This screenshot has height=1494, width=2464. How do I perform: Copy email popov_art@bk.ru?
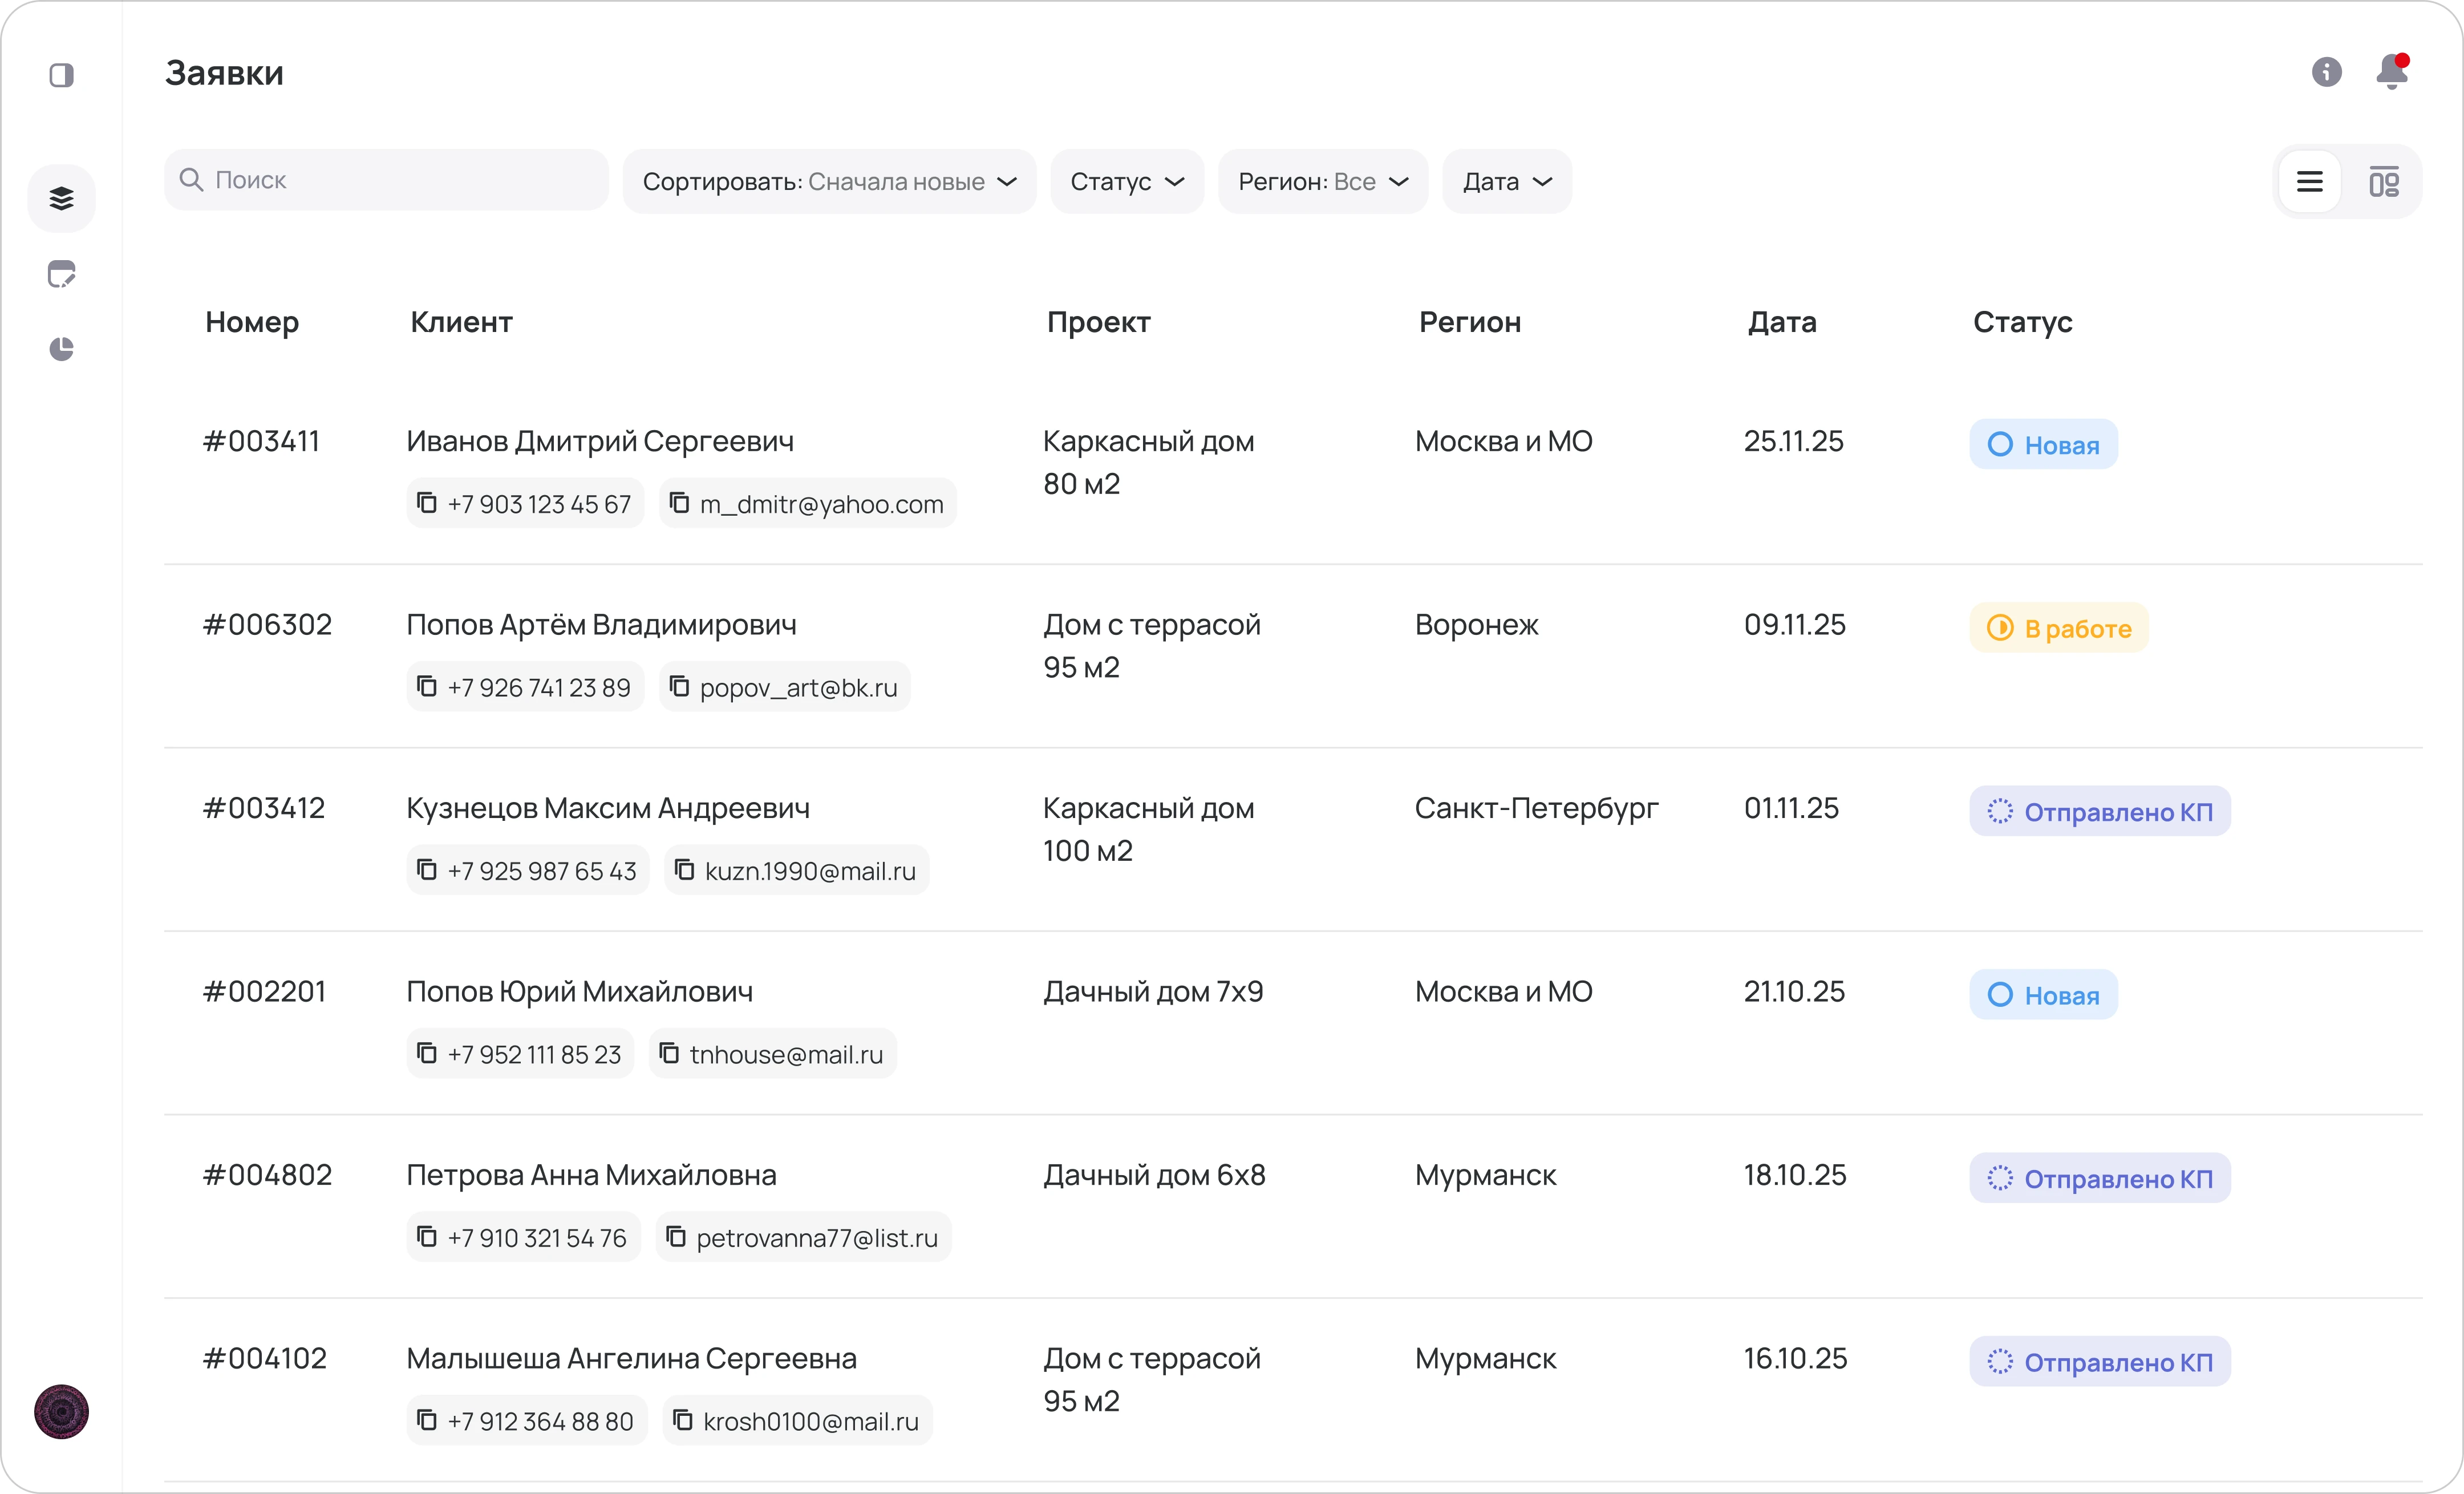[x=784, y=687]
